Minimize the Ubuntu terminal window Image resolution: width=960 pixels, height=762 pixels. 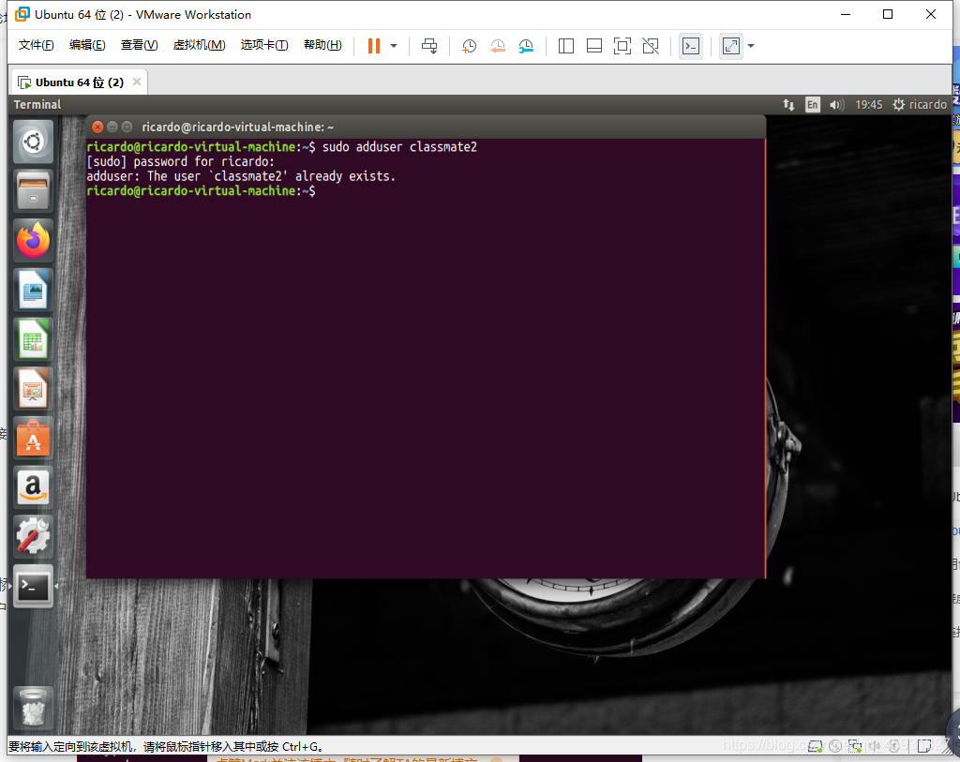coord(112,127)
